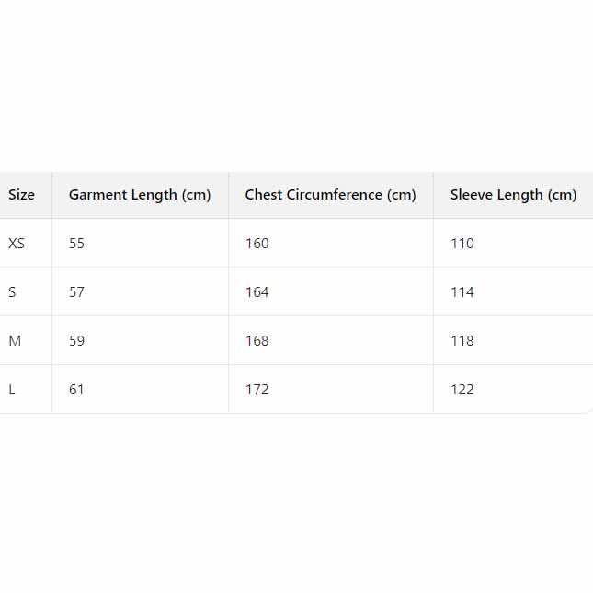Click chest circumference value 160
The image size is (593, 593).
[257, 244]
